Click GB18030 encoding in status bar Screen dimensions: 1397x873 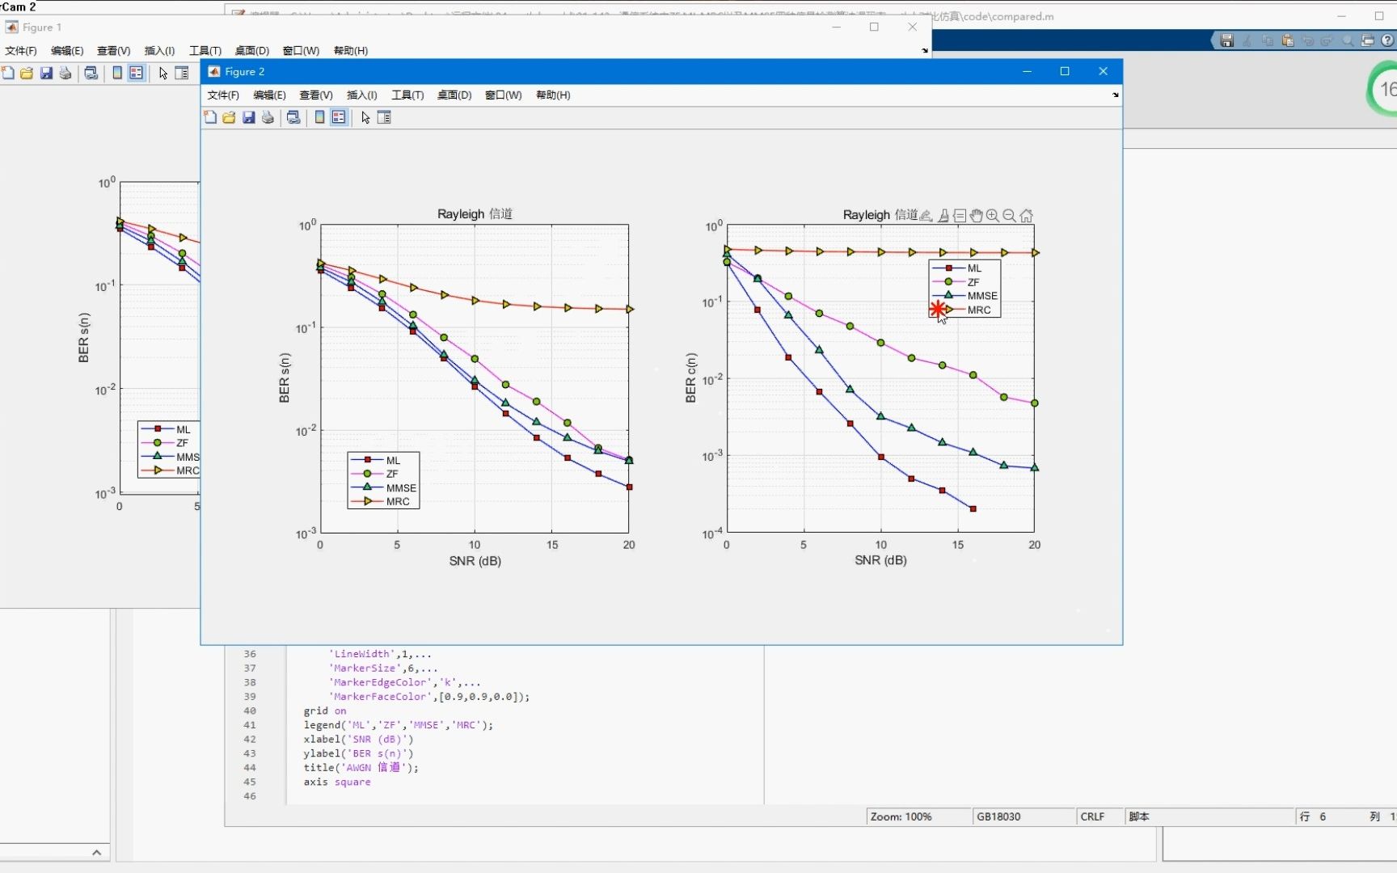pos(998,816)
